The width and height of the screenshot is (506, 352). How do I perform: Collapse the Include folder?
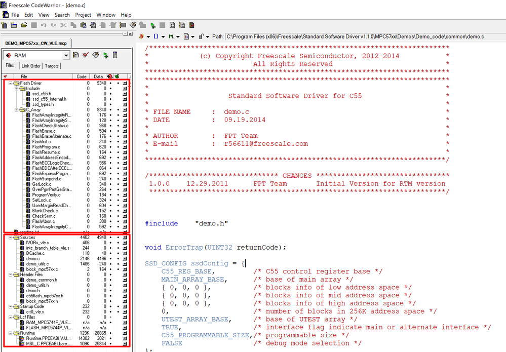pos(16,89)
